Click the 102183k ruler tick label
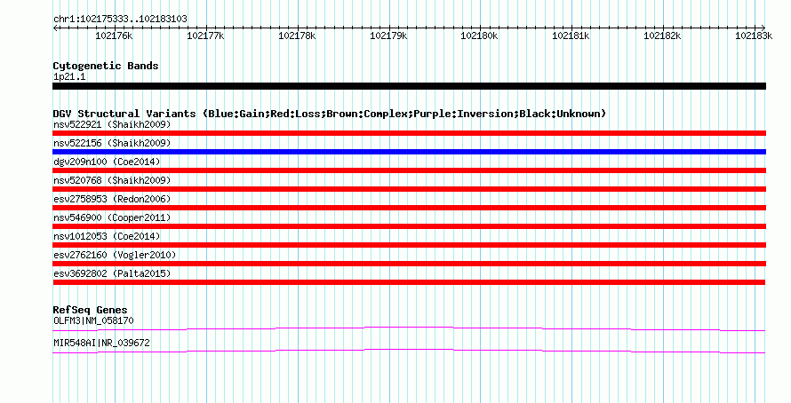Screen dimensions: 791x403 click(x=754, y=36)
